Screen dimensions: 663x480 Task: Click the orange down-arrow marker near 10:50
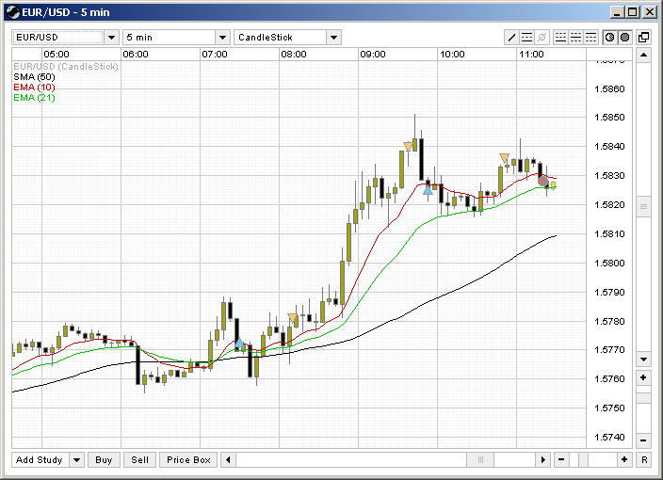coord(504,158)
